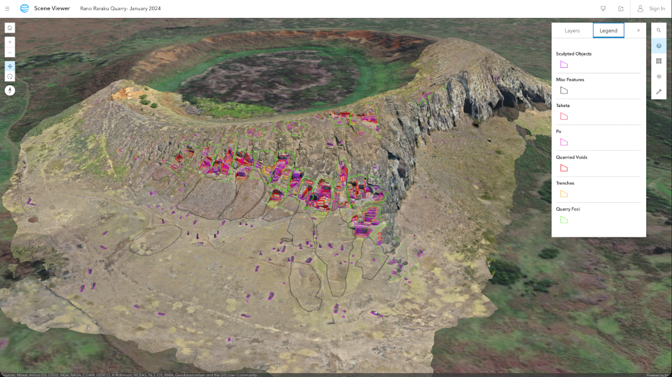Select the Legend tab

pyautogui.click(x=608, y=30)
